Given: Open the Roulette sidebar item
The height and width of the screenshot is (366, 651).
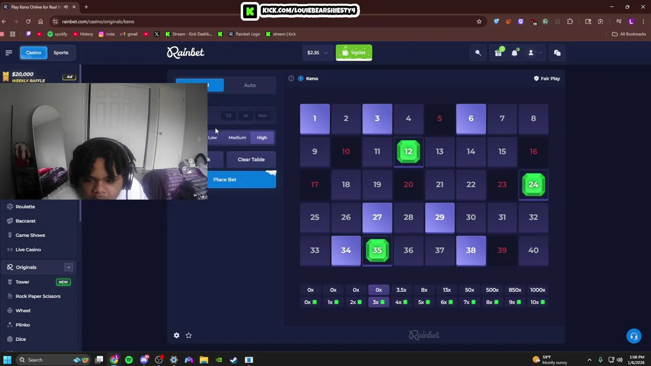Looking at the screenshot, I should (25, 206).
